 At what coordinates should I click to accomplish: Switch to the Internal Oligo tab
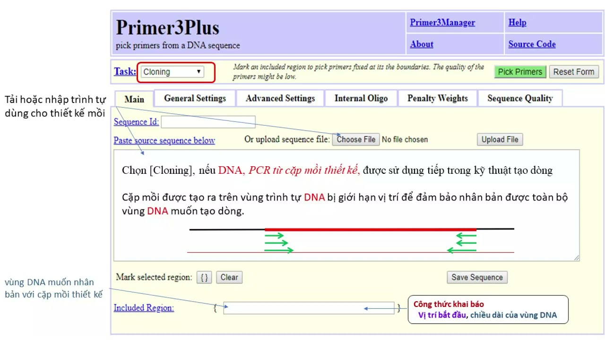click(361, 98)
